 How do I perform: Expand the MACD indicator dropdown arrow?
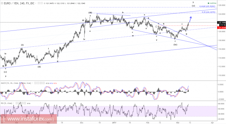coord(32,83)
